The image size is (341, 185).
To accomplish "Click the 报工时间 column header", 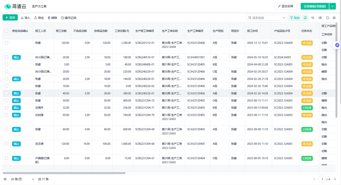I will point(252,31).
